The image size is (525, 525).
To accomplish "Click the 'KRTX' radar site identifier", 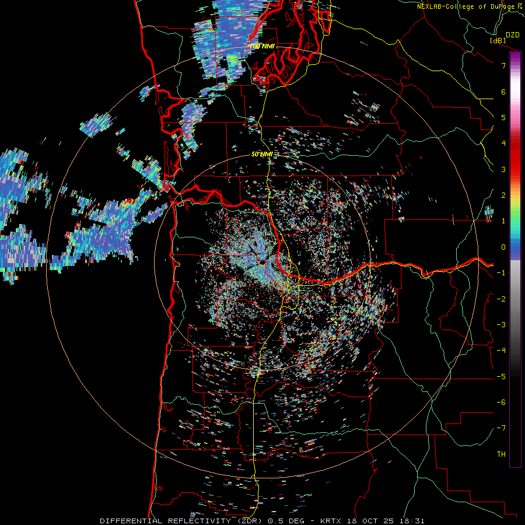I will pyautogui.click(x=331, y=521).
